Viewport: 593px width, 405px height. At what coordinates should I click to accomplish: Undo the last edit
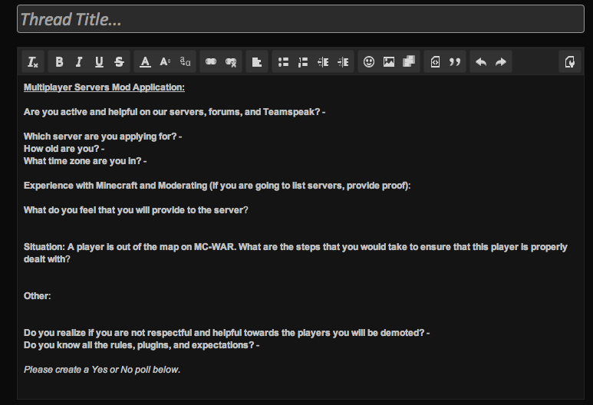(x=481, y=62)
